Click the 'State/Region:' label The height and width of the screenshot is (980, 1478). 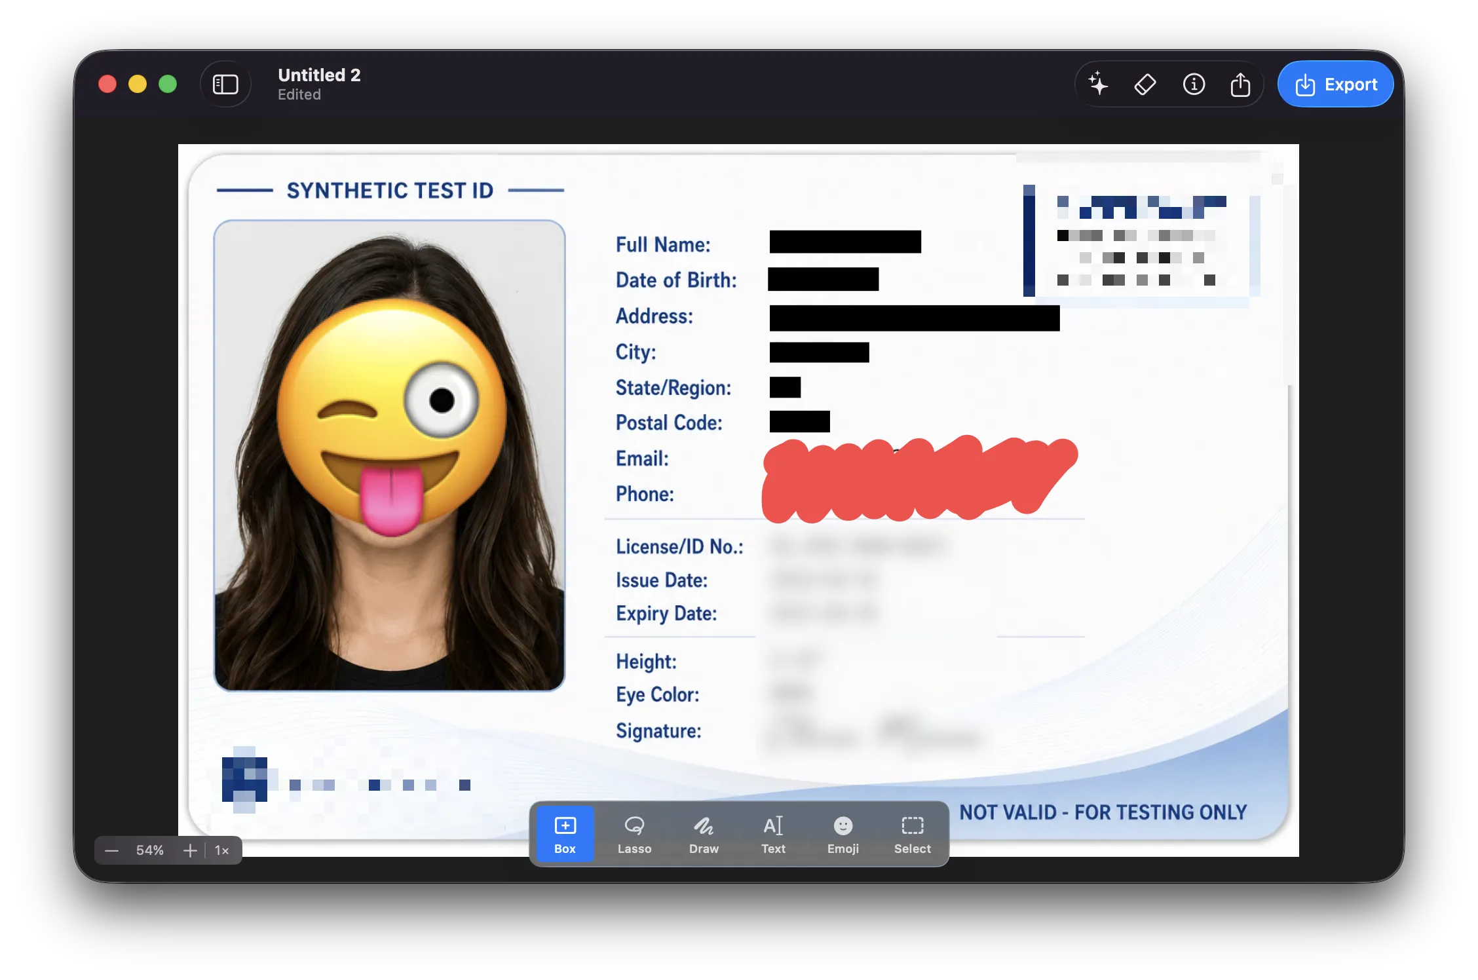673,388
